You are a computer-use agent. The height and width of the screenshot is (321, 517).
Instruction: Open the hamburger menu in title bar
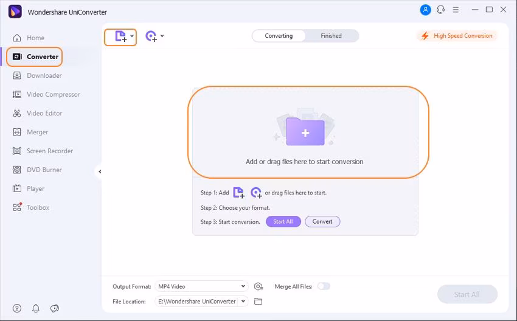click(456, 10)
